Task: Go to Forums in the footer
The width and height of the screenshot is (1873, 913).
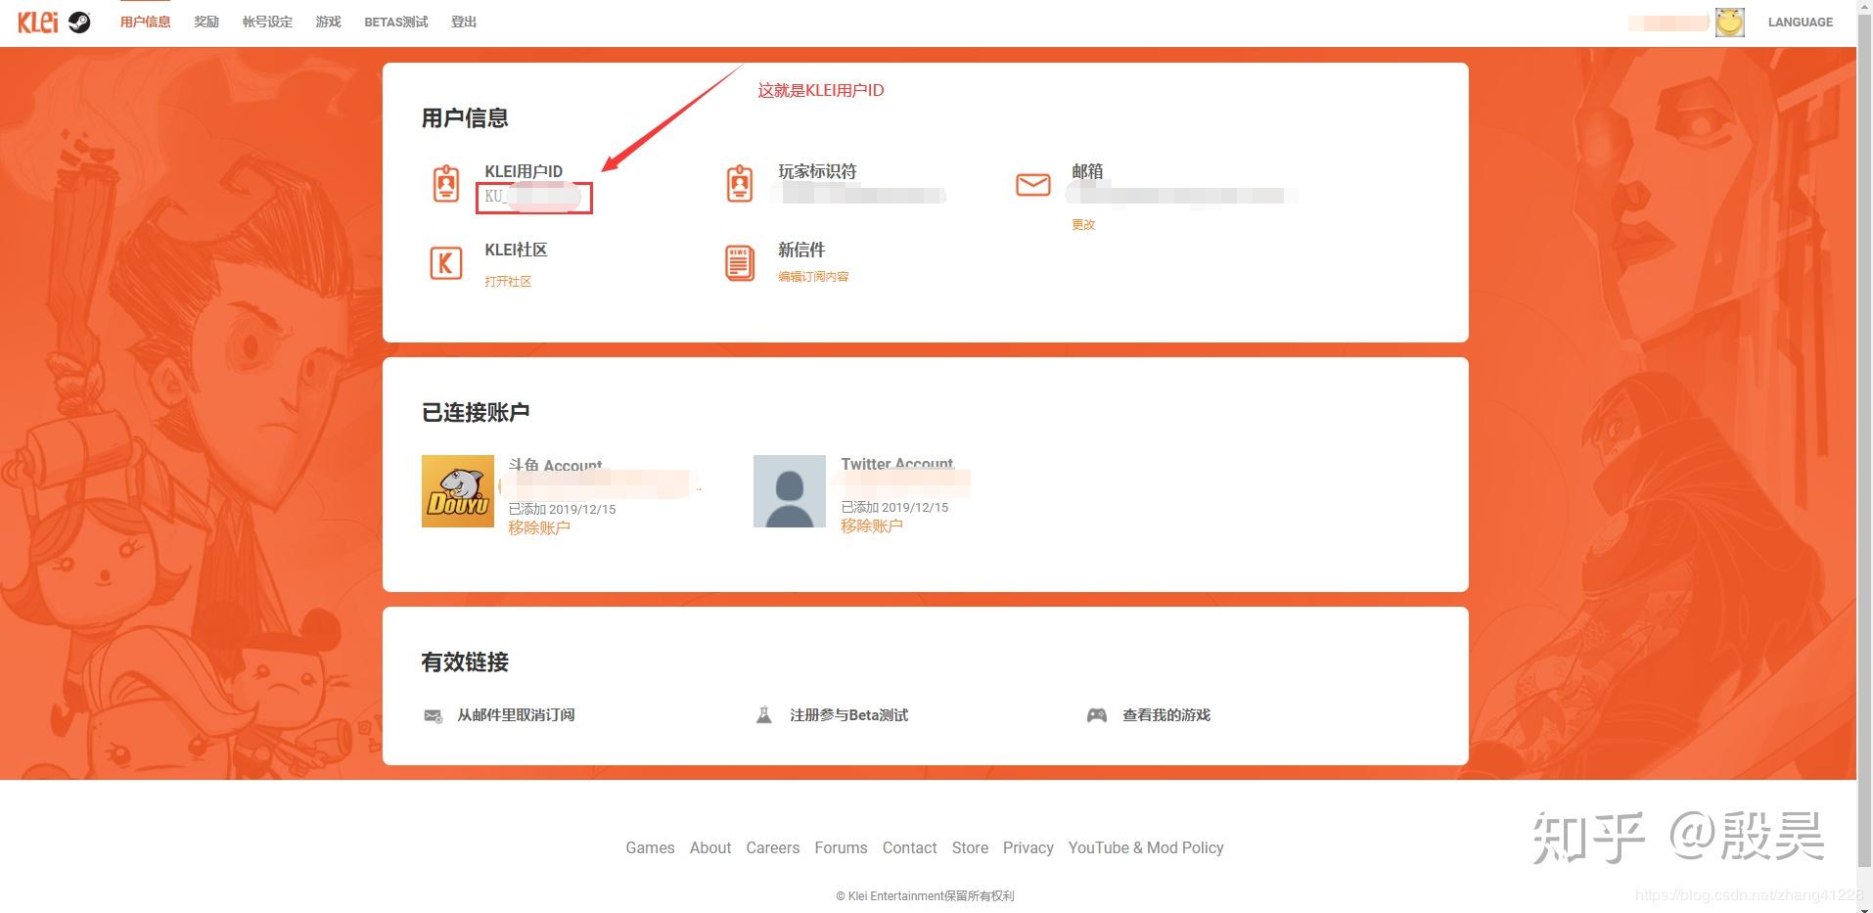Action: point(841,847)
